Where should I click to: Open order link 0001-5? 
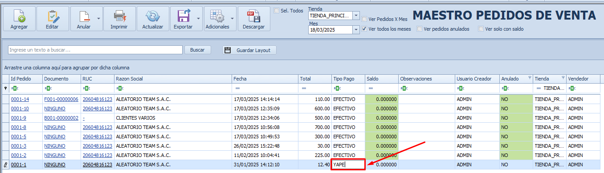(x=19, y=137)
